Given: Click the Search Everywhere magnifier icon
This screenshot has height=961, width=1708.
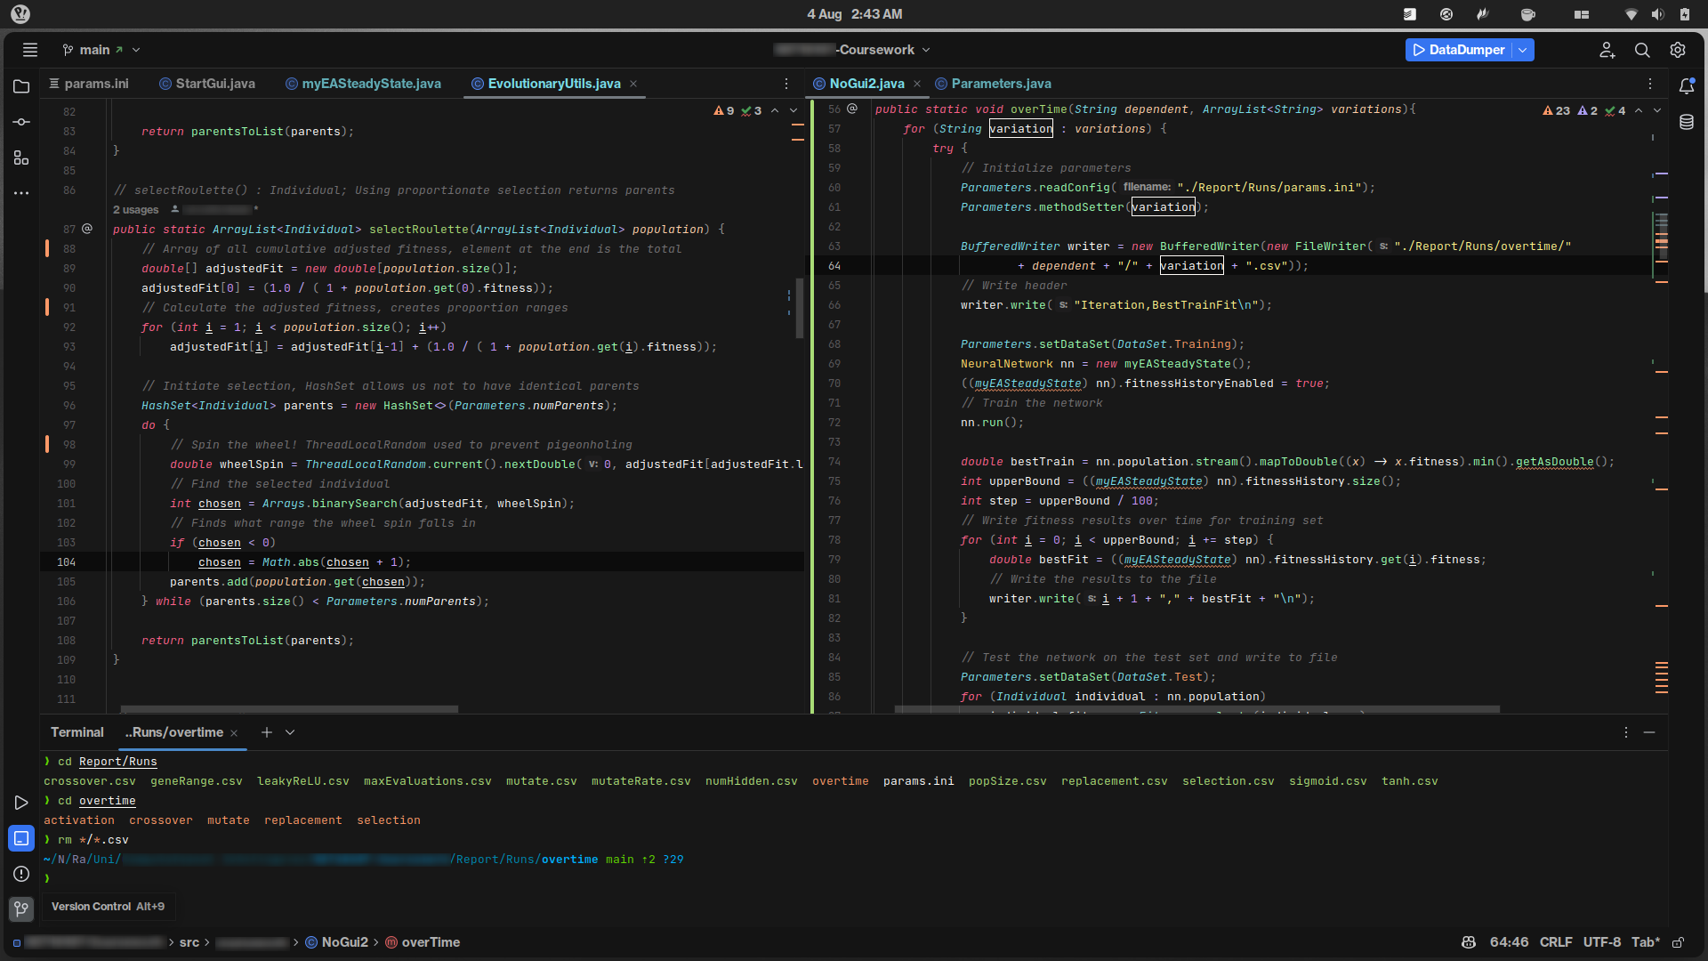Looking at the screenshot, I should pyautogui.click(x=1642, y=50).
